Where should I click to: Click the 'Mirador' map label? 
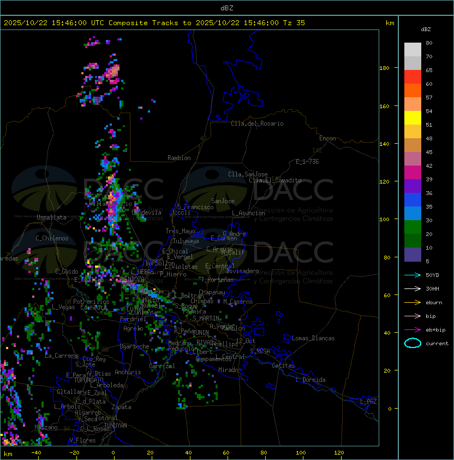[230, 370]
